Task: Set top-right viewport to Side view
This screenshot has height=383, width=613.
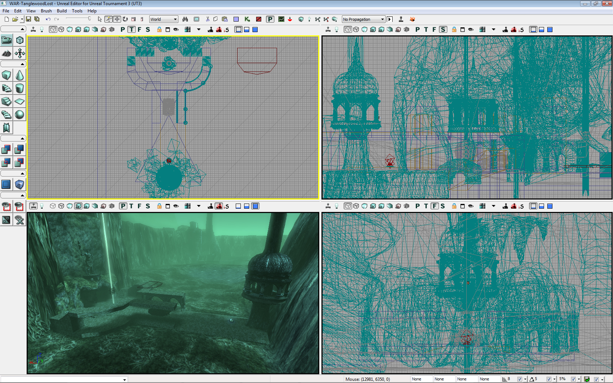Action: pyautogui.click(x=443, y=30)
